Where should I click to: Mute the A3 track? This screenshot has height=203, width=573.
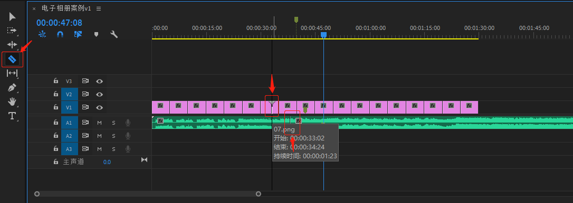[99, 149]
